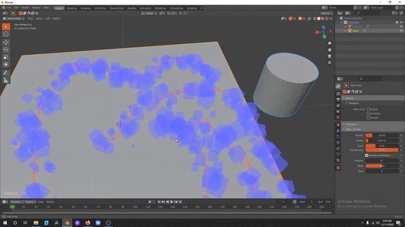Enable Affect Only Locations checkbox
This screenshot has height=227, width=405.
tap(368, 113)
